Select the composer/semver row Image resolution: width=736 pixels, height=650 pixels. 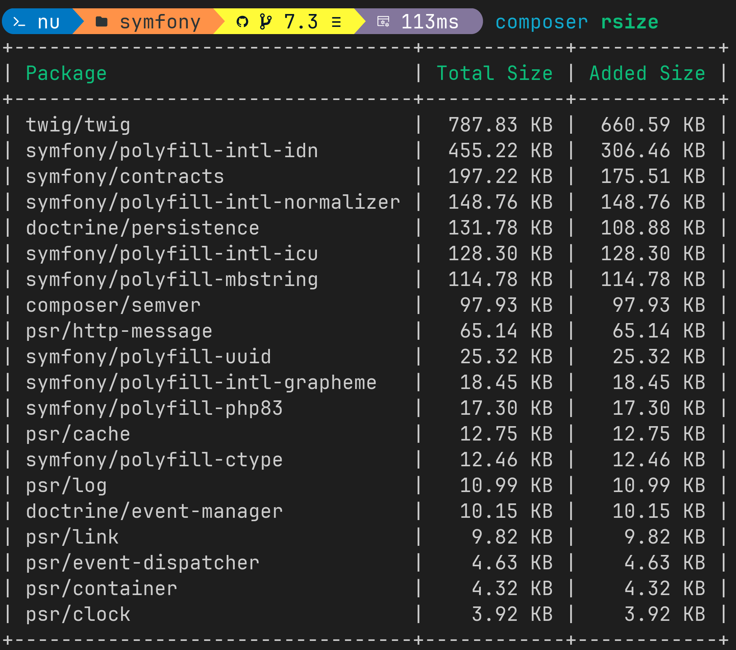113,305
